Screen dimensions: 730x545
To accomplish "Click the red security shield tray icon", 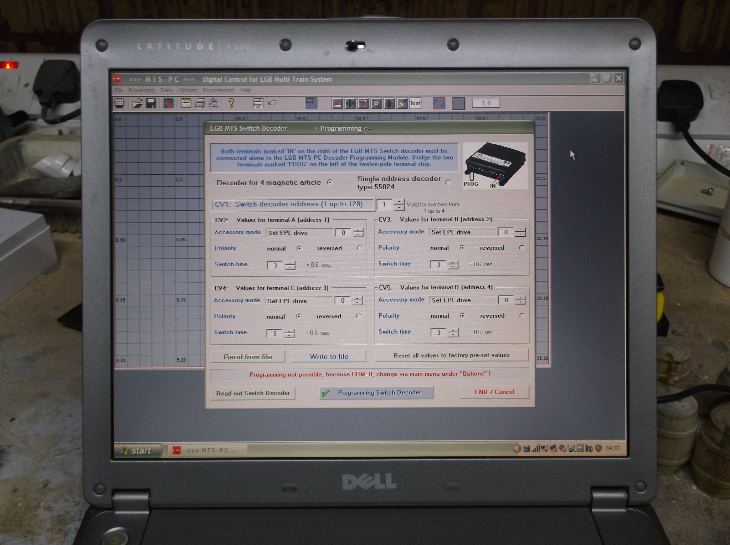I will (598, 448).
